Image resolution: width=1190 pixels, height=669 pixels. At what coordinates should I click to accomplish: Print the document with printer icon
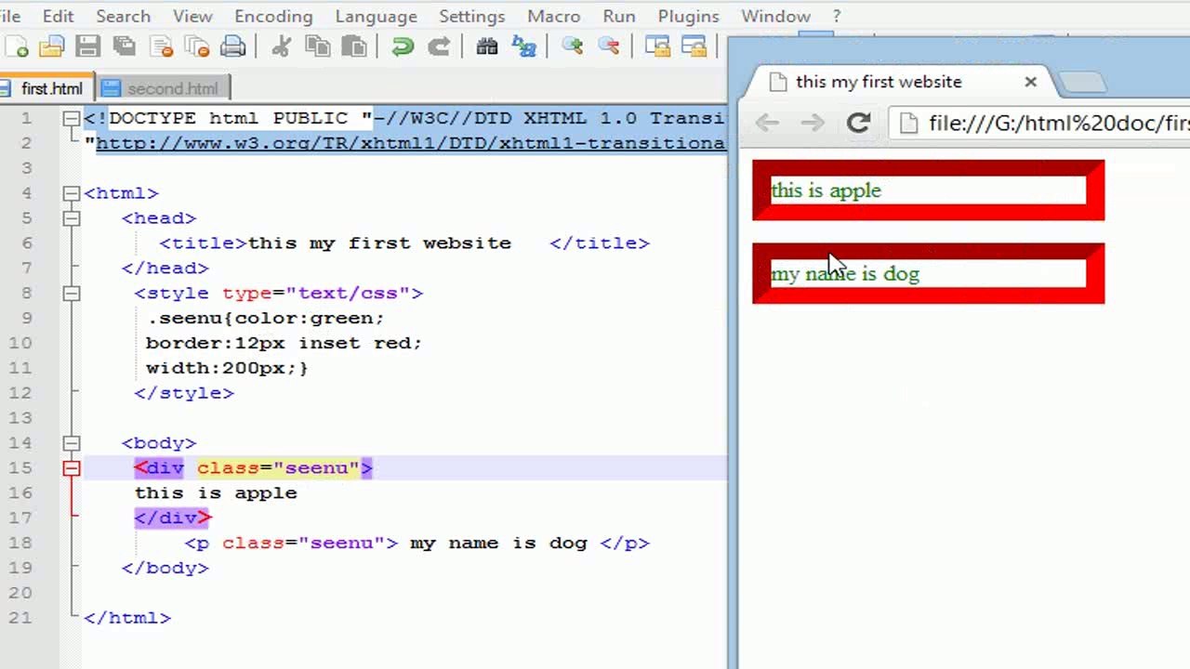pos(233,46)
